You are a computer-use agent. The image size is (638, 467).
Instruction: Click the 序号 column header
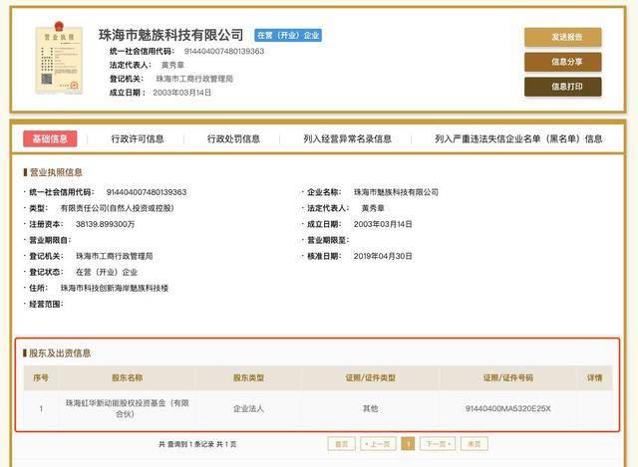tap(41, 378)
